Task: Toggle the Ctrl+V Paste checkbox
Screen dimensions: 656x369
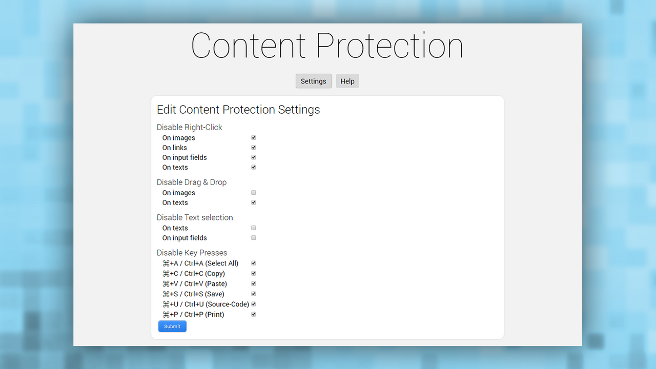Action: click(x=253, y=283)
